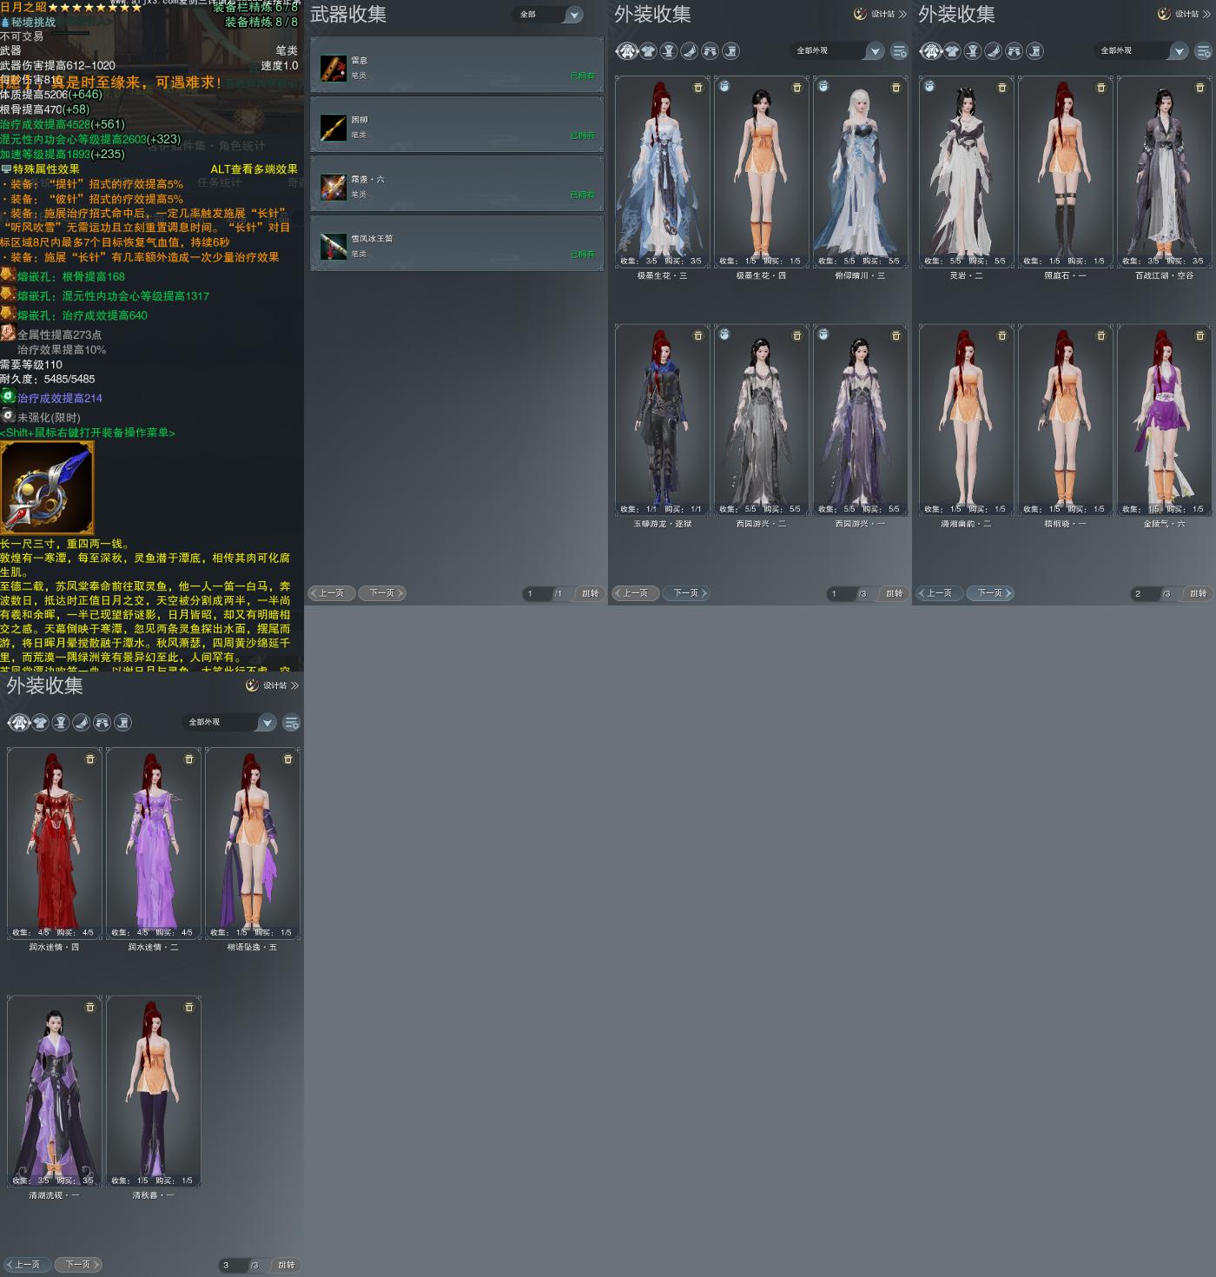
Task: Click page number field in page 3/3 outfit panel
Action: tap(232, 1266)
